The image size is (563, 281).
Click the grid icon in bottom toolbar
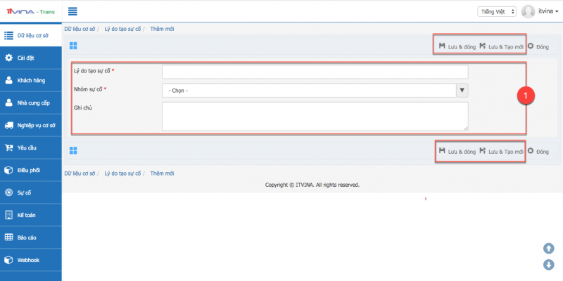73,150
